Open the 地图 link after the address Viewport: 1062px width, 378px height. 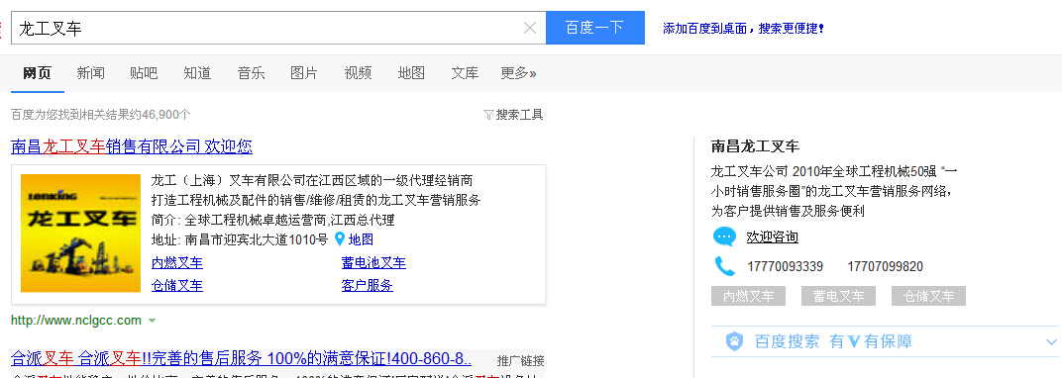361,239
